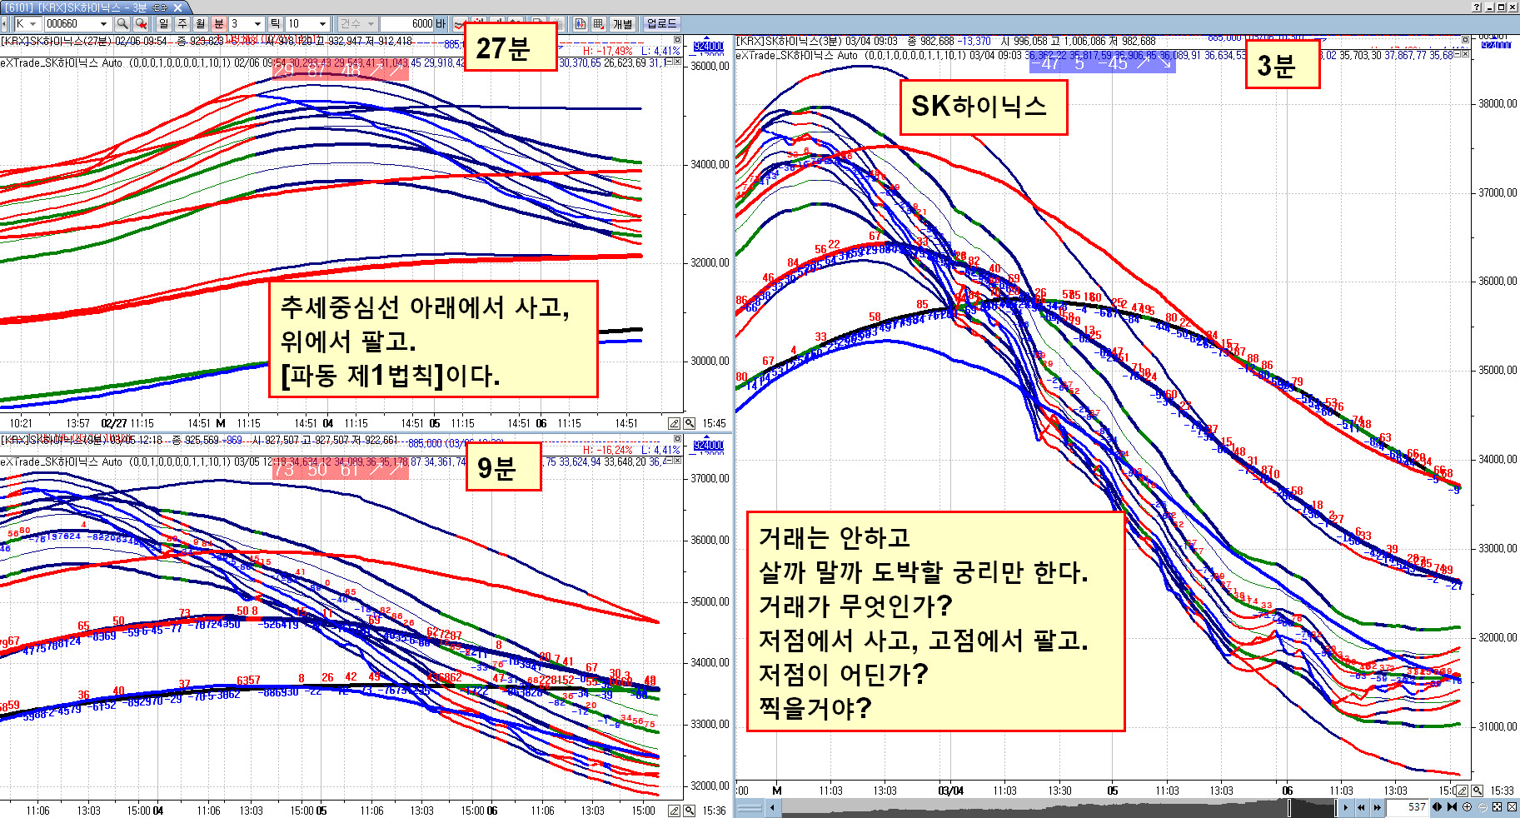Click the rewind double-left arrow button

(1361, 807)
